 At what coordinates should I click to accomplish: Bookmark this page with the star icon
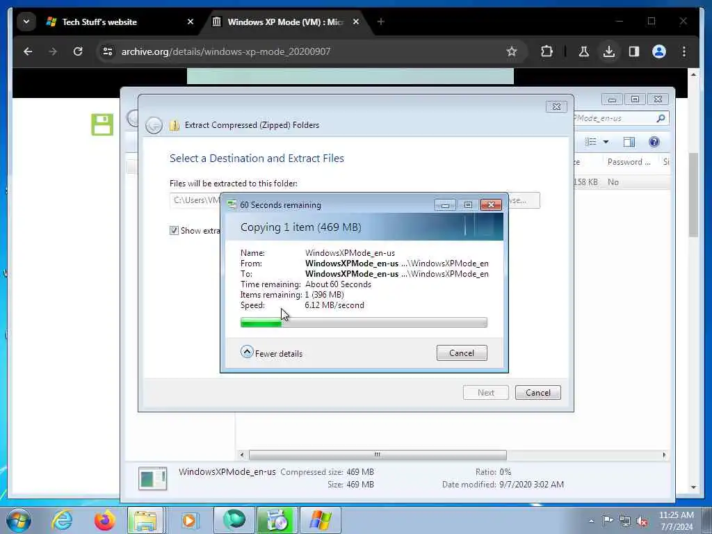512,51
